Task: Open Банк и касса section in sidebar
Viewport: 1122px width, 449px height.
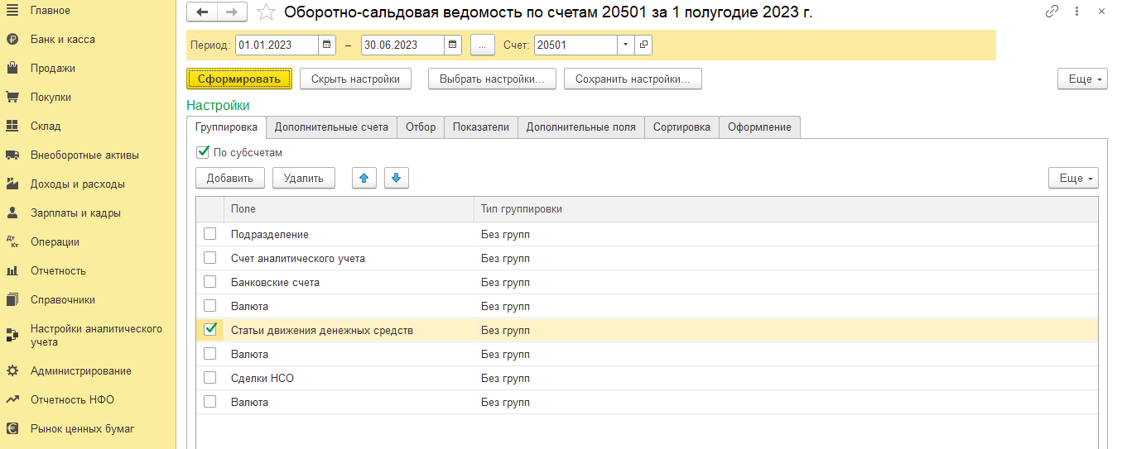Action: pos(63,40)
